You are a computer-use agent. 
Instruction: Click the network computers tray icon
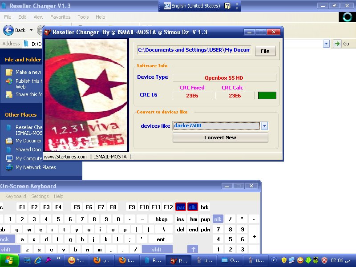click(292, 260)
